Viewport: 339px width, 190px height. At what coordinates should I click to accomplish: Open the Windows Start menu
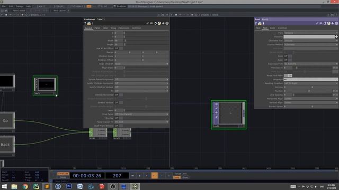click(x=4, y=186)
